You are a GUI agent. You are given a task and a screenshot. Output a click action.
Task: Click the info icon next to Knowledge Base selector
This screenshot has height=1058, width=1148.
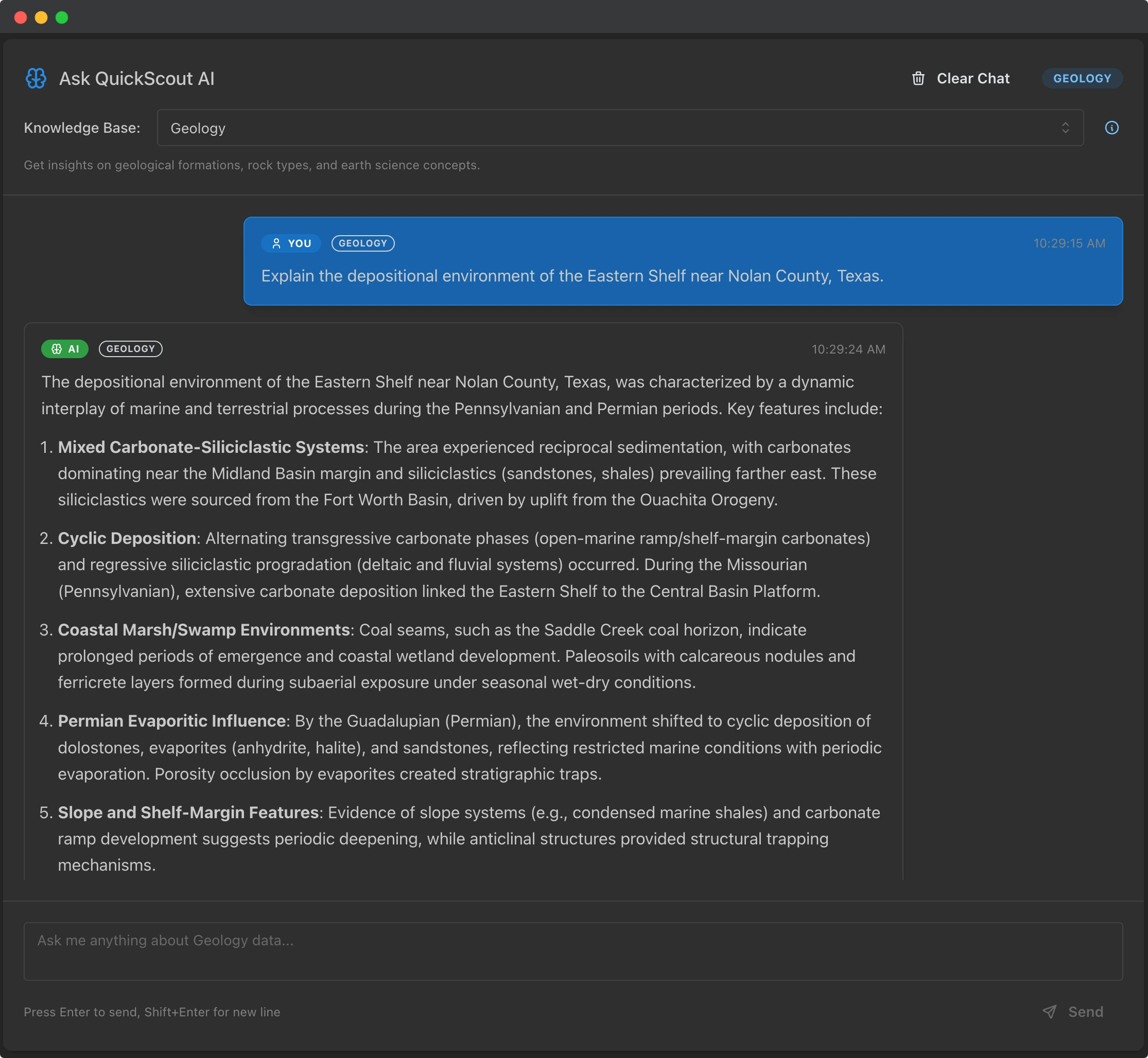pyautogui.click(x=1111, y=128)
